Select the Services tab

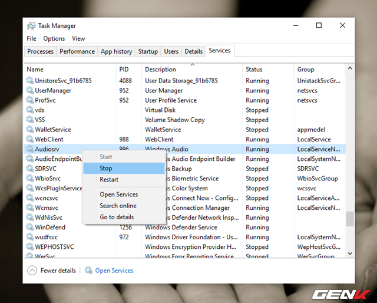coord(220,51)
